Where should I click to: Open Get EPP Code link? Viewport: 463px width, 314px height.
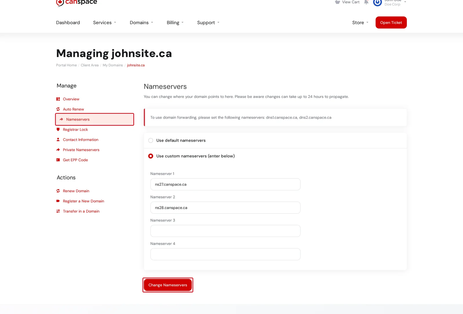point(76,160)
